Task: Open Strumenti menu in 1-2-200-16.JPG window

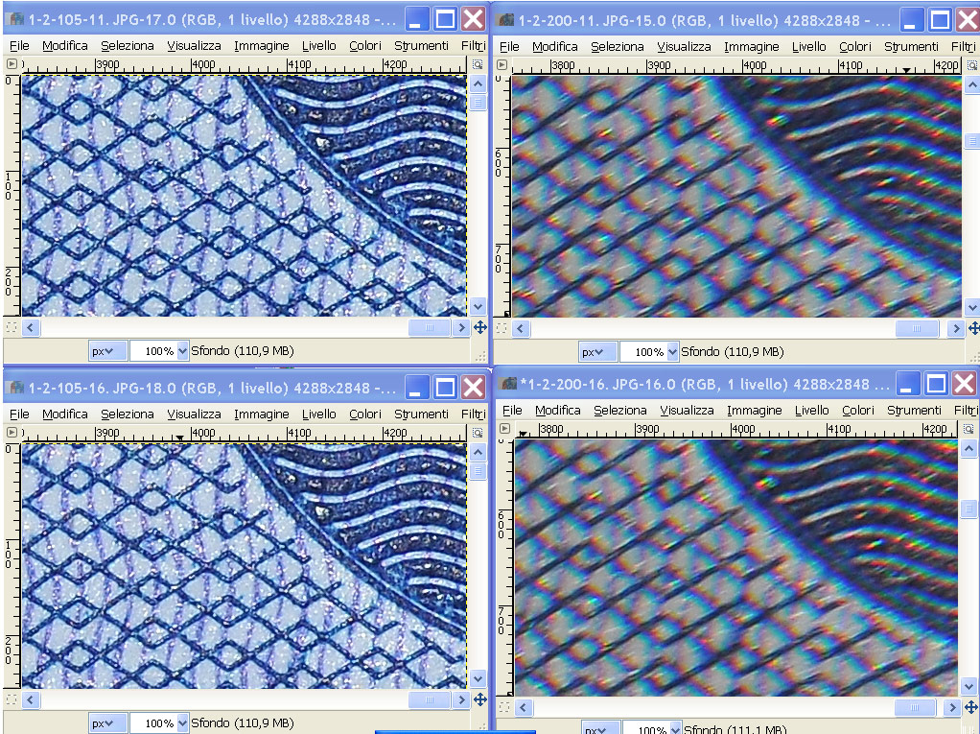Action: pyautogui.click(x=914, y=410)
